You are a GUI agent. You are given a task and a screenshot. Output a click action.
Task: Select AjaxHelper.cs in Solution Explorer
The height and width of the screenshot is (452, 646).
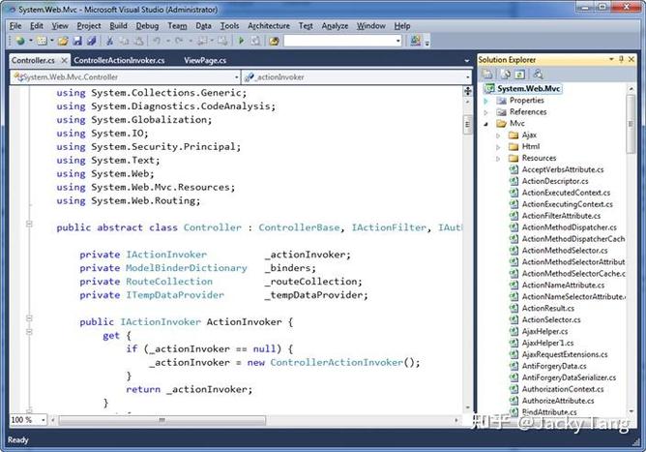(x=544, y=331)
